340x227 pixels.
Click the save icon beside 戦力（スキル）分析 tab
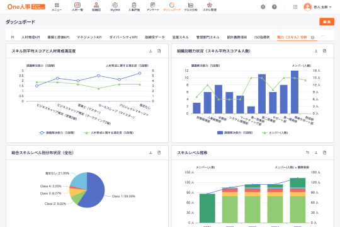click(x=312, y=38)
